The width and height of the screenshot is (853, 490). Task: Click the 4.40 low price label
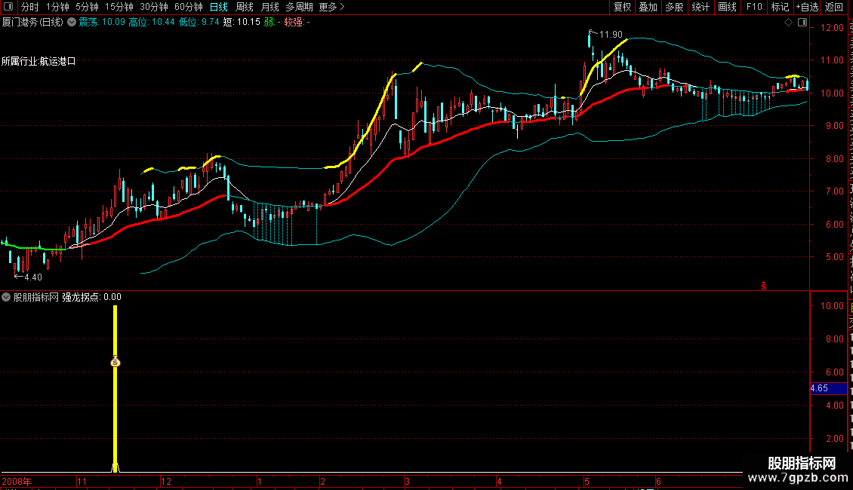tap(33, 277)
